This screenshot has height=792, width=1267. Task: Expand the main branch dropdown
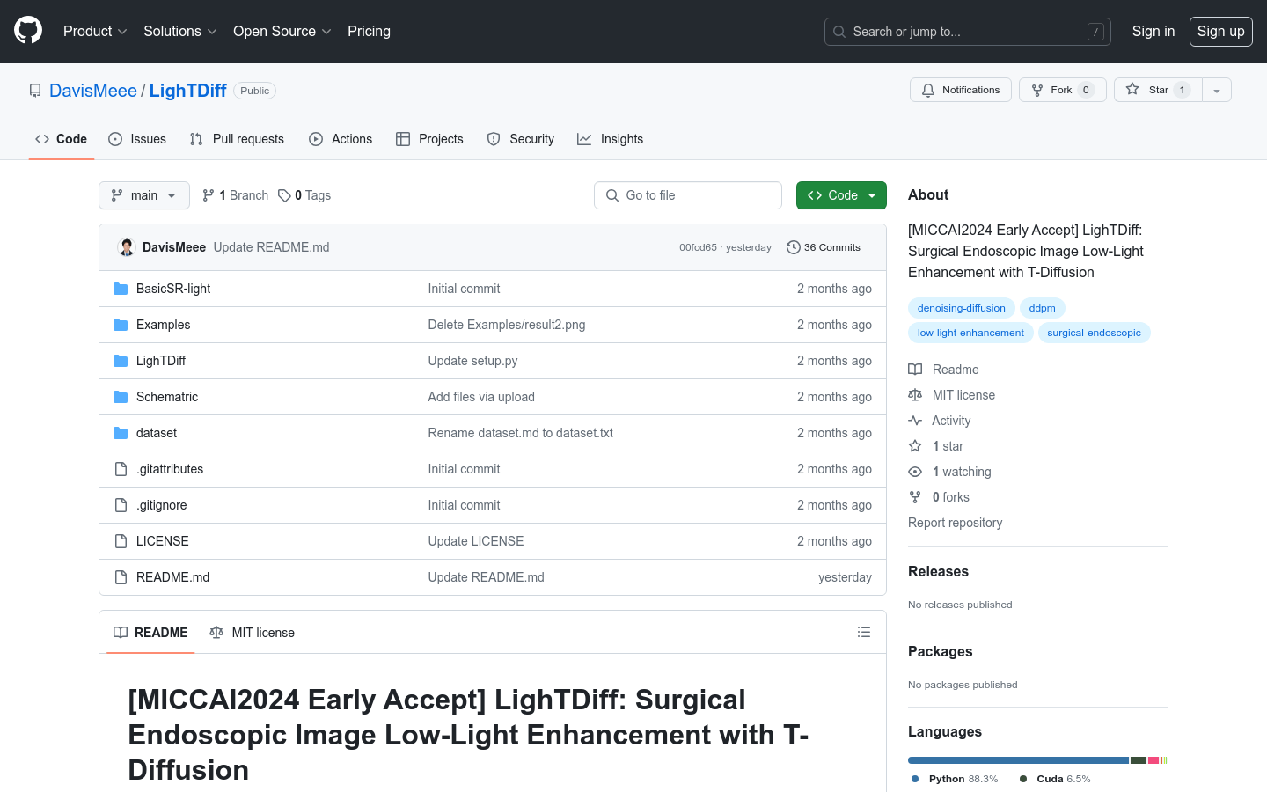click(x=144, y=195)
